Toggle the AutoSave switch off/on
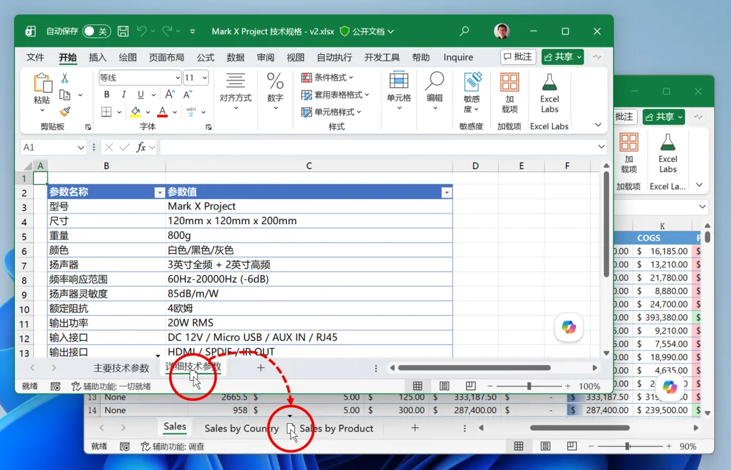This screenshot has height=470, width=731. pos(97,31)
